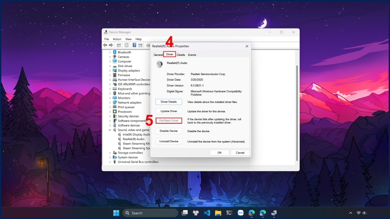The image size is (390, 219).
Task: Launch Microsoft Edge from the taskbar
Action: (x=252, y=213)
